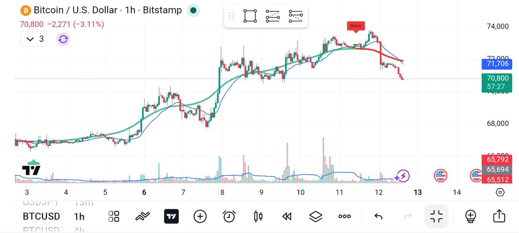This screenshot has height=233, width=519.
Task: Create a price alert with clock icon
Action: (x=229, y=216)
